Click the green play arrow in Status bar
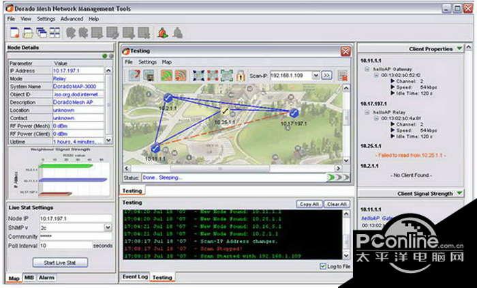 (330, 177)
